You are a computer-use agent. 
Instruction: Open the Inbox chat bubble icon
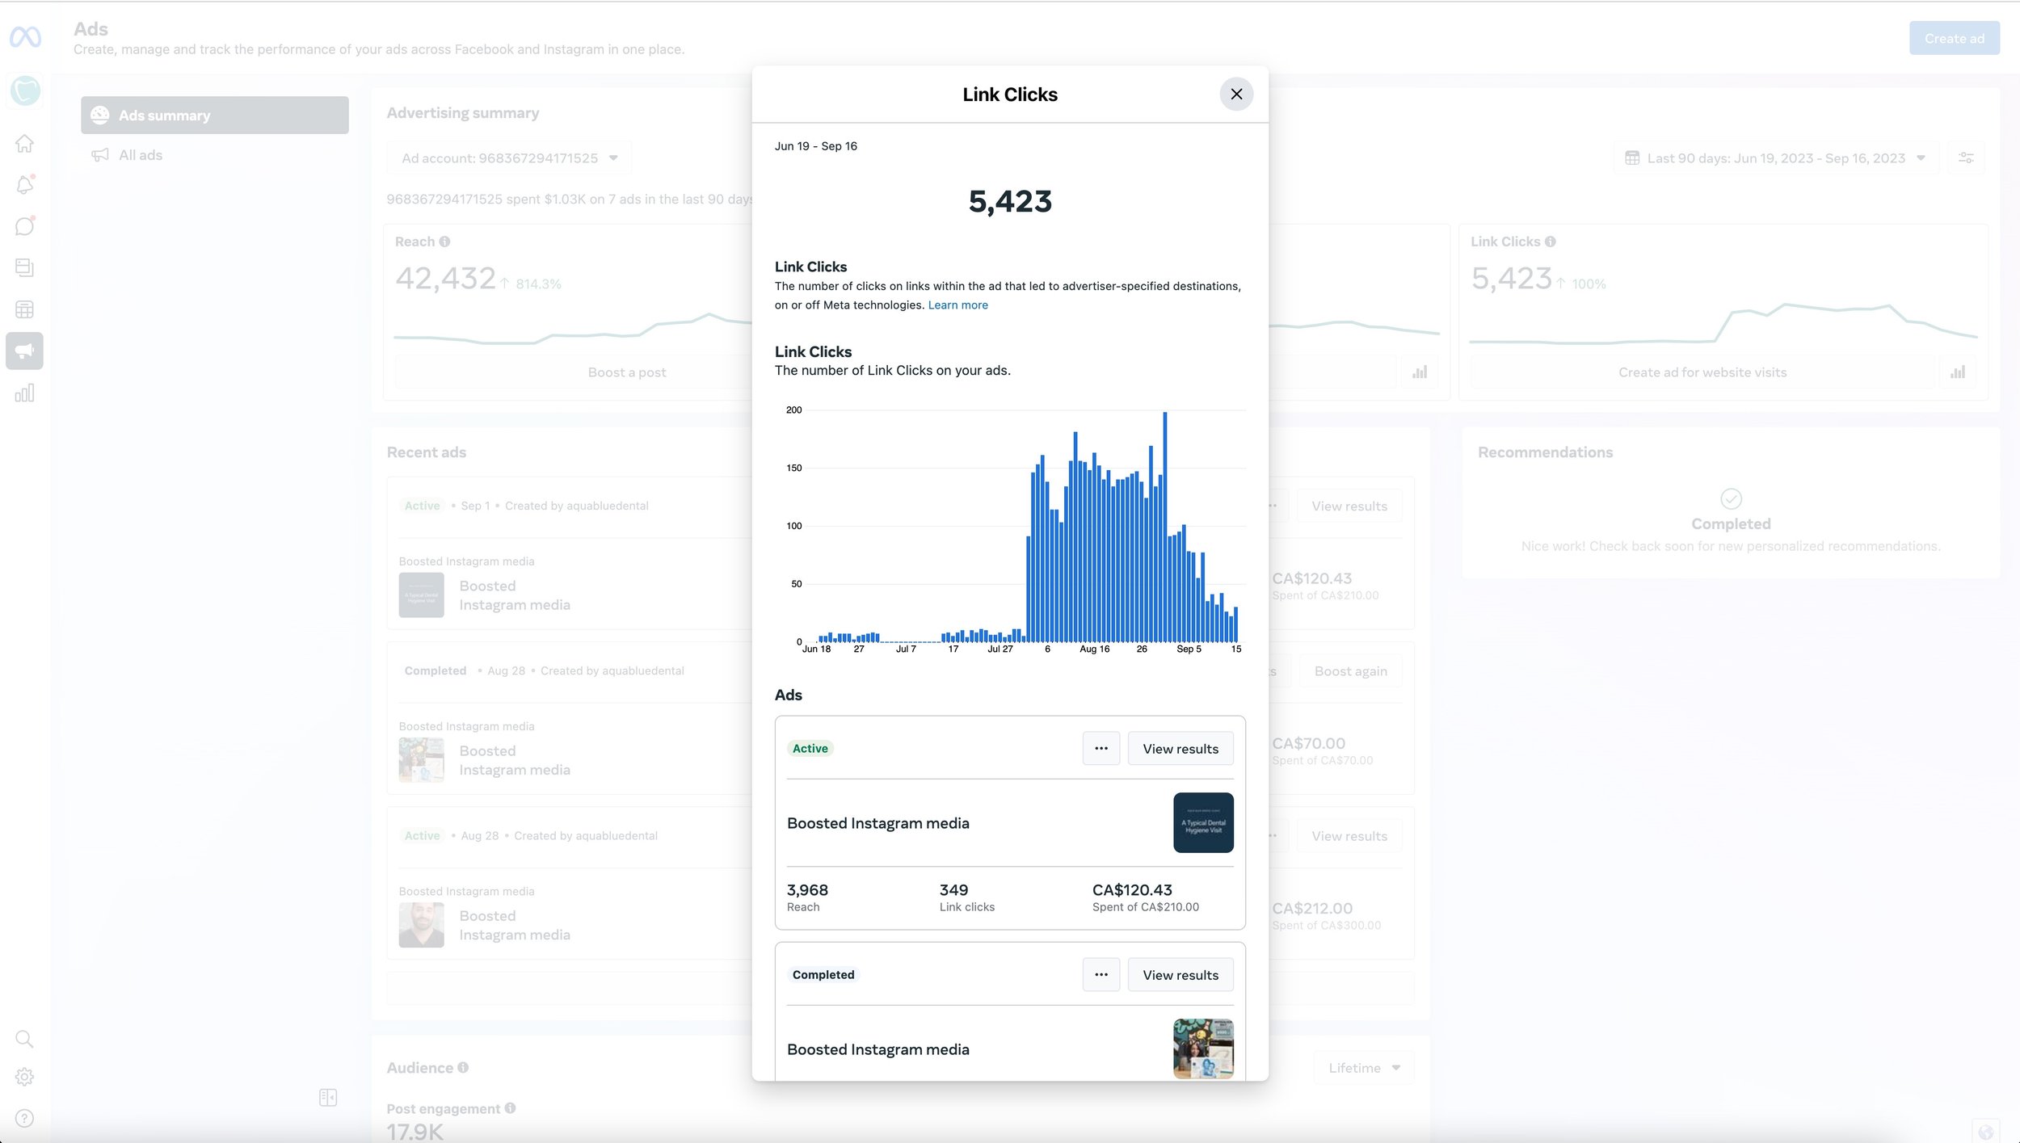[x=24, y=226]
